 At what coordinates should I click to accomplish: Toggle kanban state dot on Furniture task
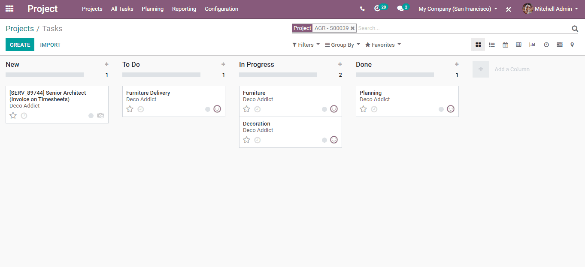click(x=324, y=109)
